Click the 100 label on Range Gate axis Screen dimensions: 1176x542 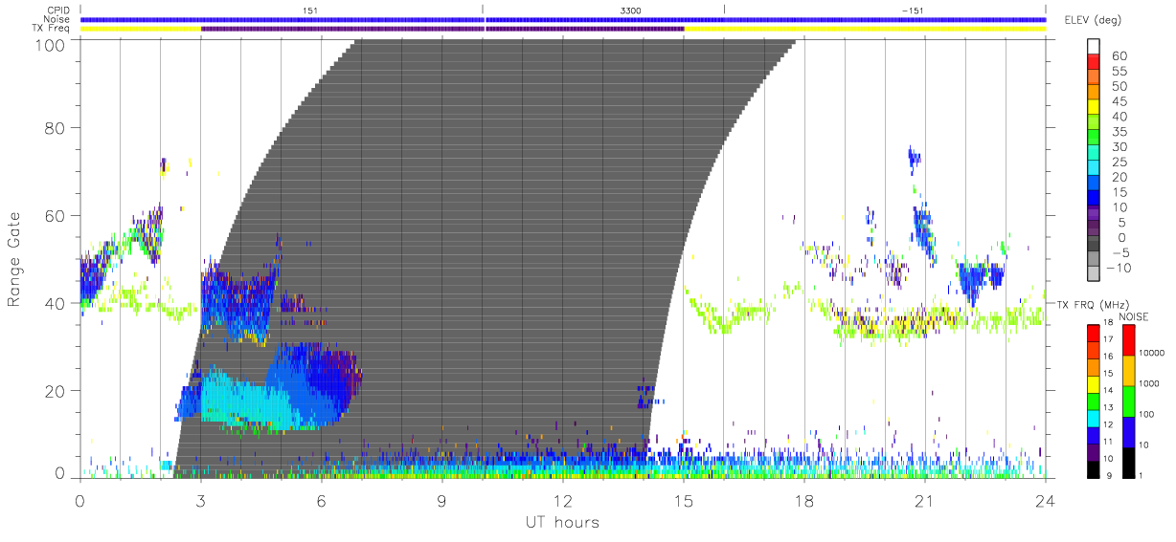tap(50, 44)
